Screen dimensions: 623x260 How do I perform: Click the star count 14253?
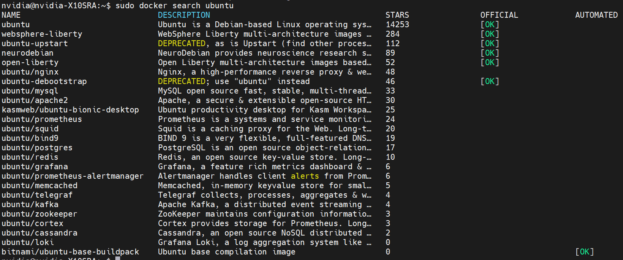397,24
